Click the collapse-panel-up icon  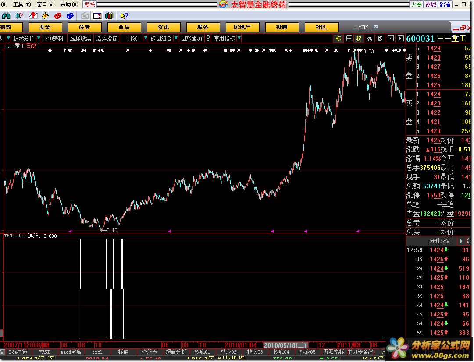[x=391, y=39]
